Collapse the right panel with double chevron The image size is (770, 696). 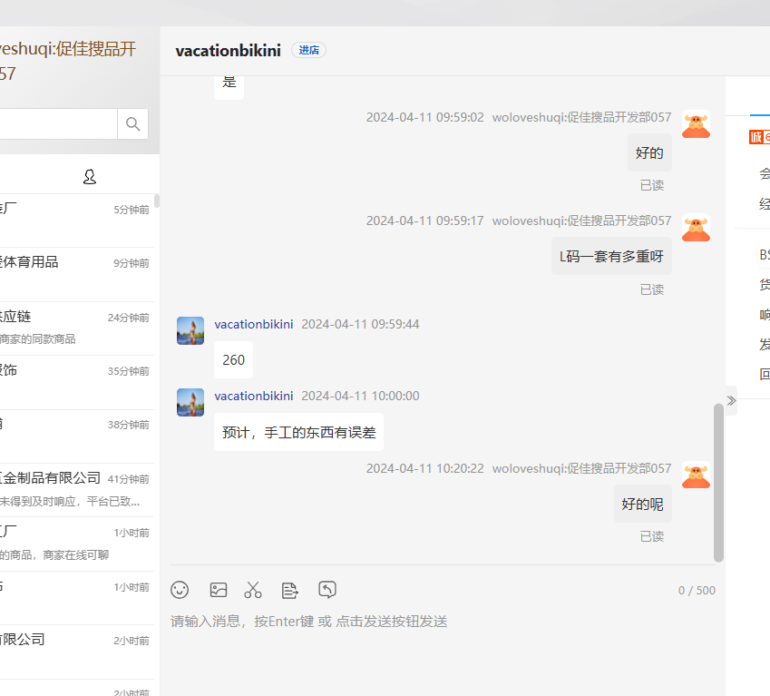(x=731, y=400)
